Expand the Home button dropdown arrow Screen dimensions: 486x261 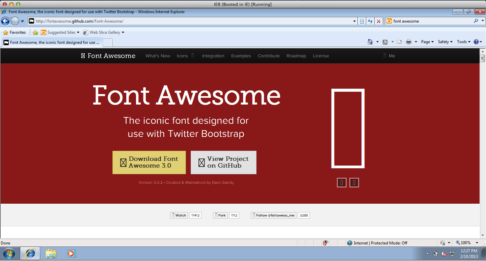(377, 42)
